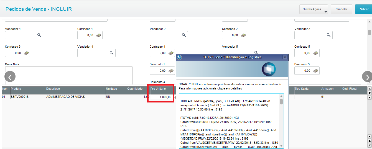Click the Tipo Saida column header
The width and height of the screenshot is (372, 149).
tap(307, 91)
